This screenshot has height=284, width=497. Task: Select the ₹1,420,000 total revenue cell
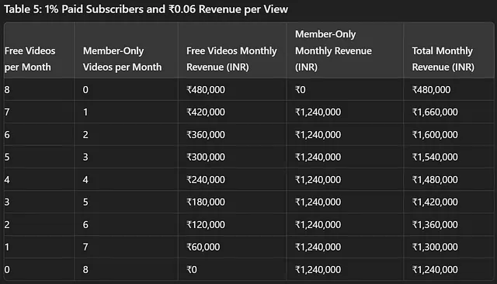click(x=435, y=202)
